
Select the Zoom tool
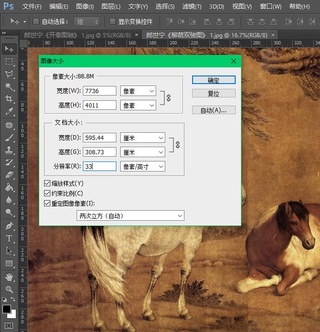(x=9, y=289)
